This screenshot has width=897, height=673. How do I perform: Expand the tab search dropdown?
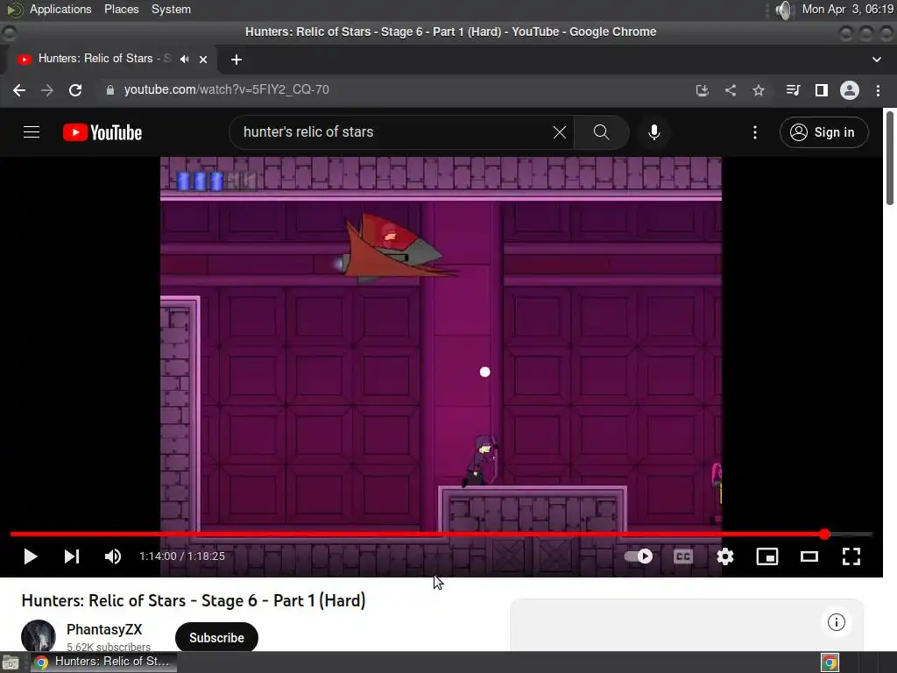pyautogui.click(x=876, y=59)
